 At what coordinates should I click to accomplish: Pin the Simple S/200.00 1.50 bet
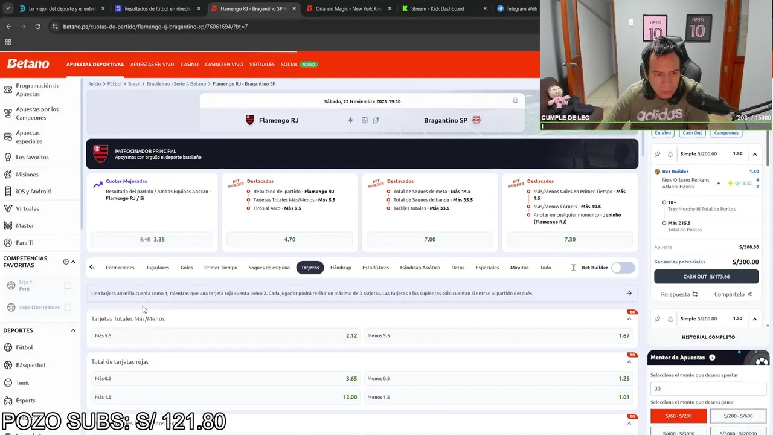coord(658,154)
